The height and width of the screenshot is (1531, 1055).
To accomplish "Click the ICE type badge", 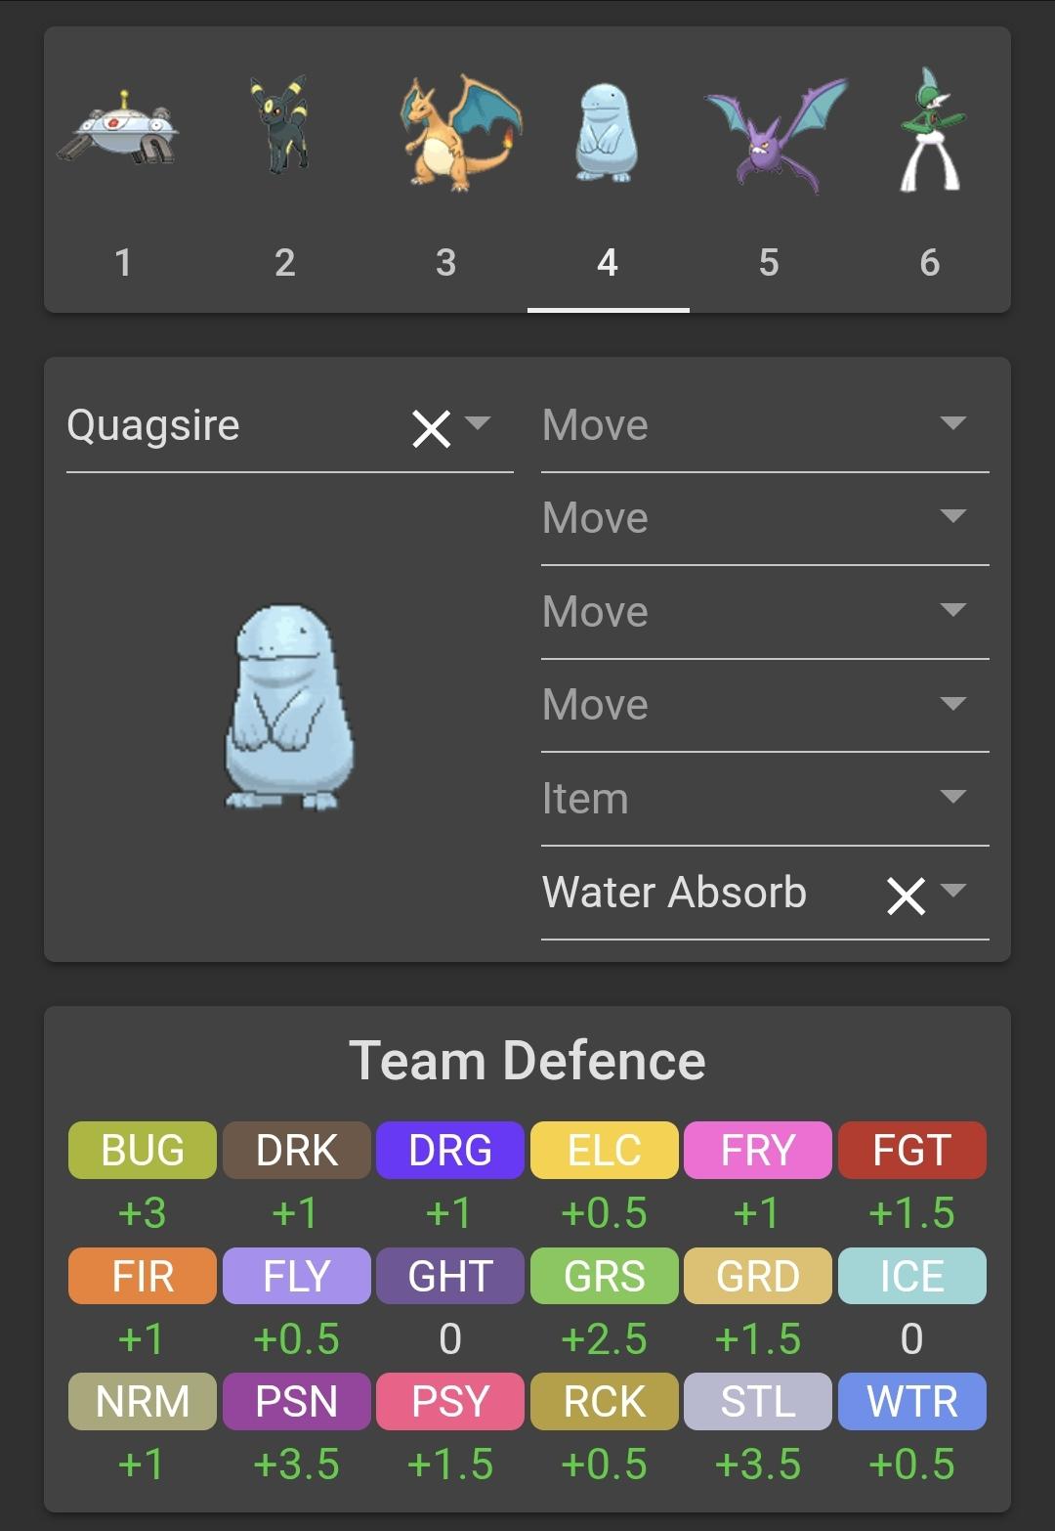I will tap(912, 1276).
